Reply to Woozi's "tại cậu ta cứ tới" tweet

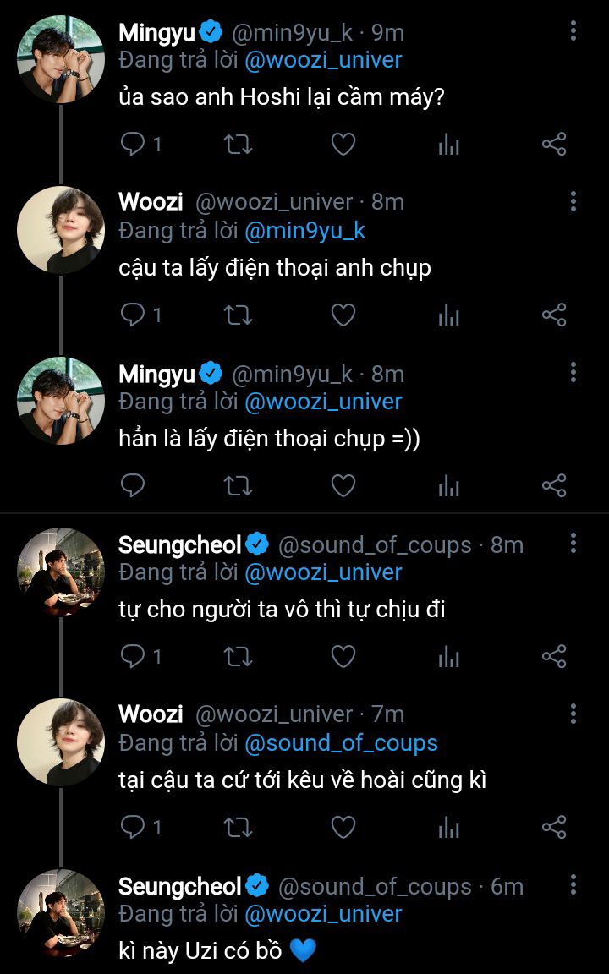tap(133, 827)
